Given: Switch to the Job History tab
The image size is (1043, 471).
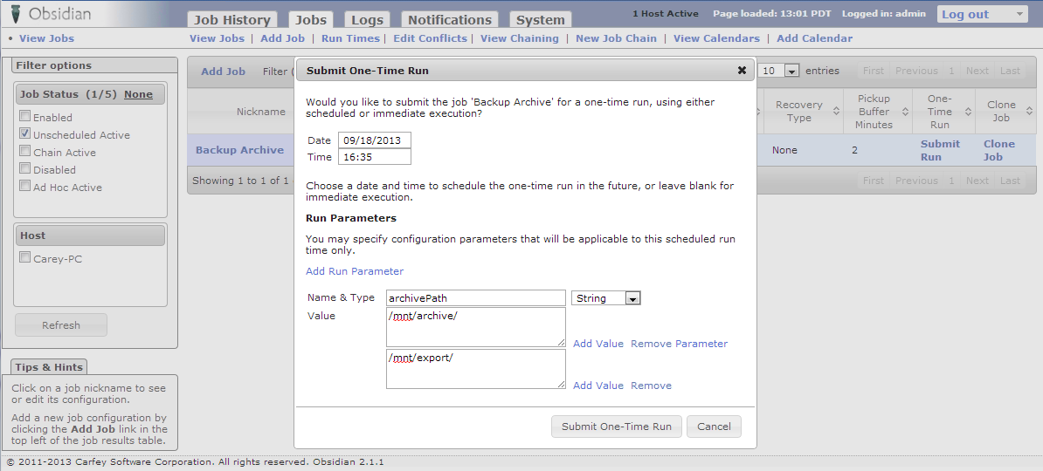Looking at the screenshot, I should (231, 19).
